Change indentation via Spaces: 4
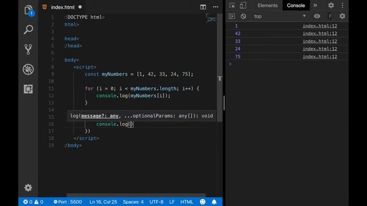367x206 pixels. coord(133,202)
